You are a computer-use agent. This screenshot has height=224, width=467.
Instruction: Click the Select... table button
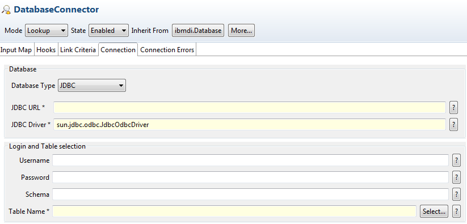tap(434, 212)
